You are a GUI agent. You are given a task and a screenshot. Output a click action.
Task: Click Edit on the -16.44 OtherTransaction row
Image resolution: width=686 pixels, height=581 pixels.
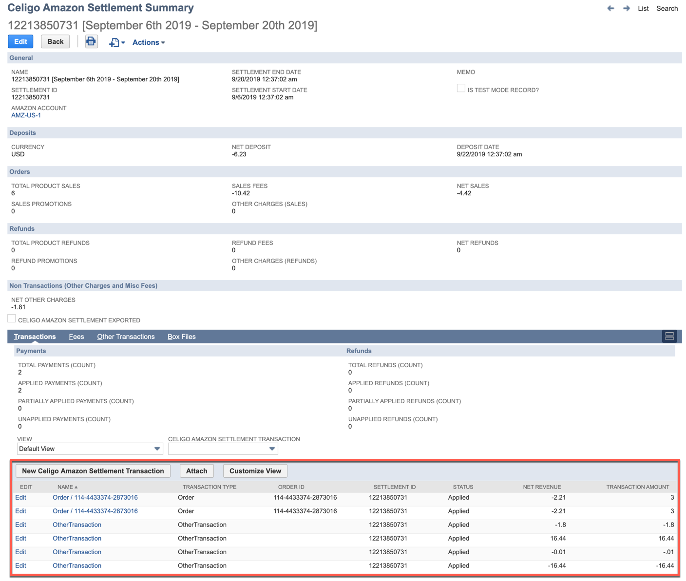(x=20, y=566)
